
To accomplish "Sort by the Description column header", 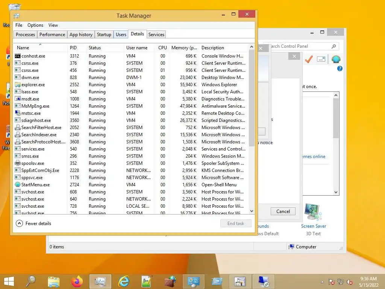I will tap(224, 48).
